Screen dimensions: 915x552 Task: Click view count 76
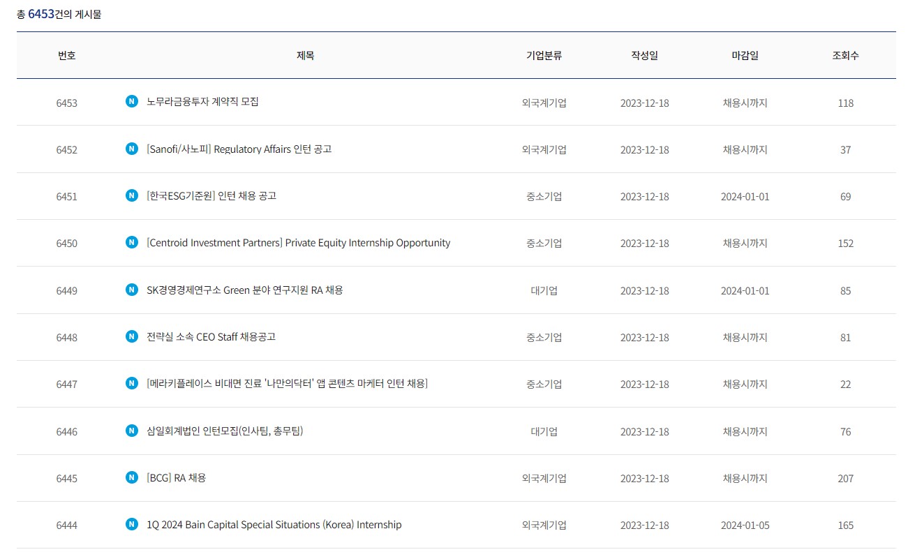pyautogui.click(x=845, y=432)
